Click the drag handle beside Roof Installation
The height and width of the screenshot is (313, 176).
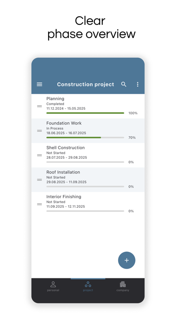(x=40, y=179)
